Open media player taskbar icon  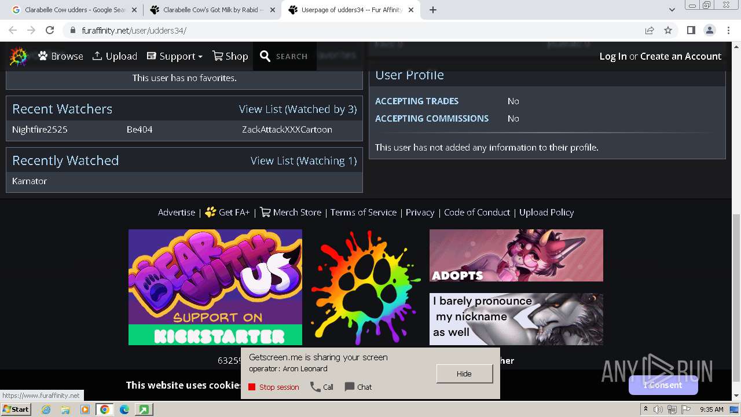pos(85,409)
